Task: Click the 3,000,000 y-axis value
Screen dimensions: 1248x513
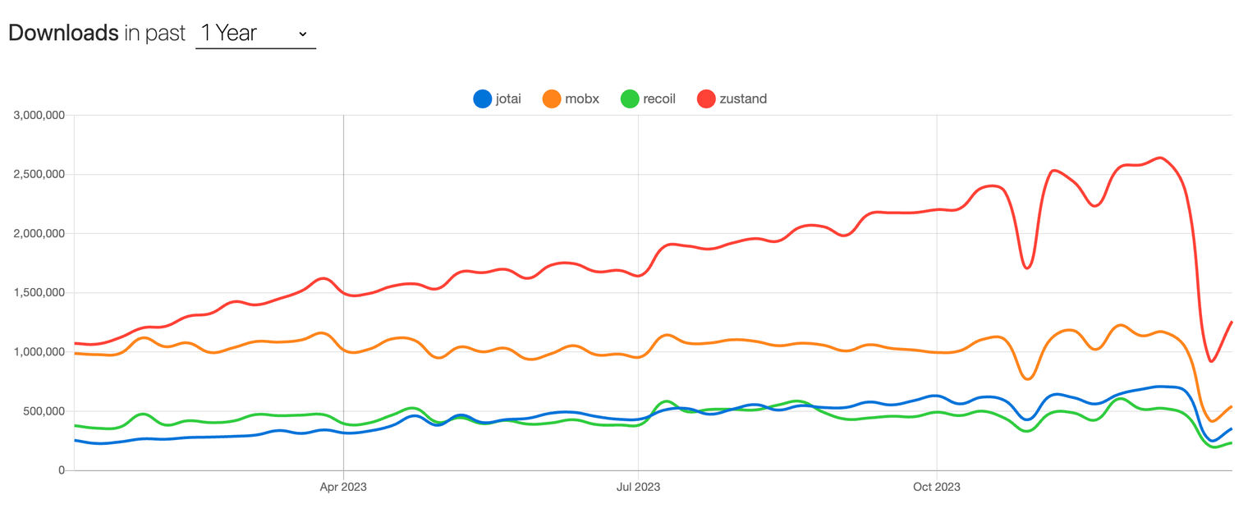Action: click(x=39, y=114)
